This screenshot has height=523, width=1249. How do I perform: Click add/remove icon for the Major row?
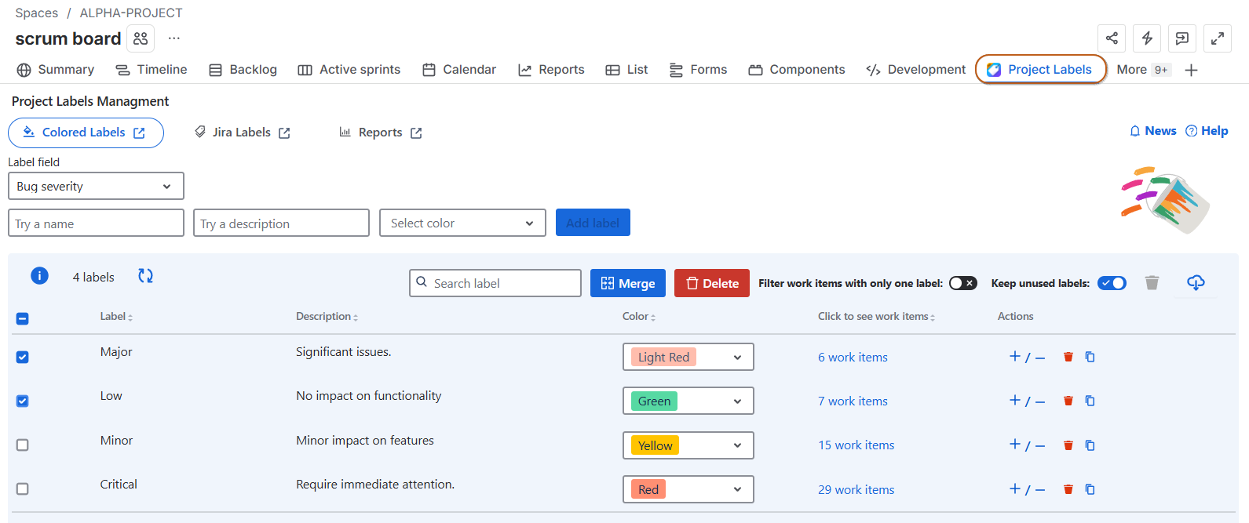[x=1027, y=357]
